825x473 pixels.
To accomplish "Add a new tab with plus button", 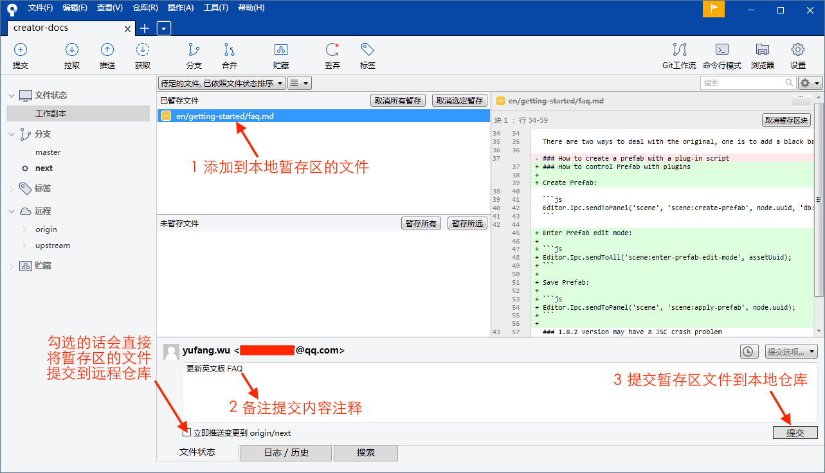I will tap(145, 28).
